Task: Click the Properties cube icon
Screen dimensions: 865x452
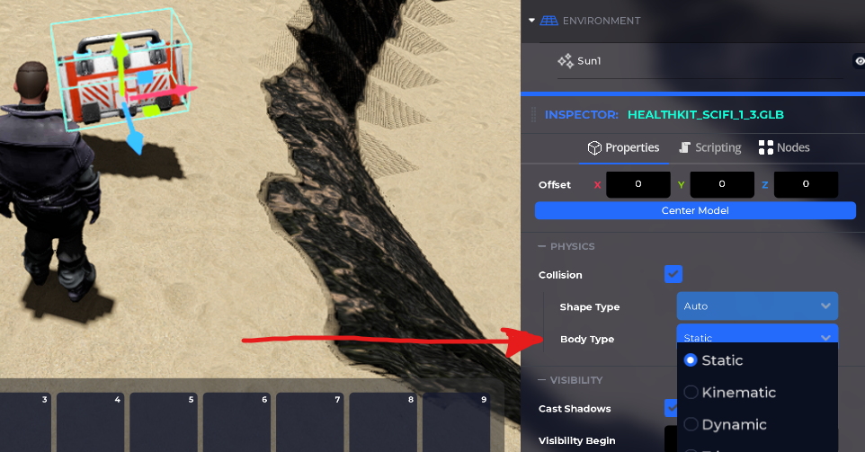Action: (593, 147)
